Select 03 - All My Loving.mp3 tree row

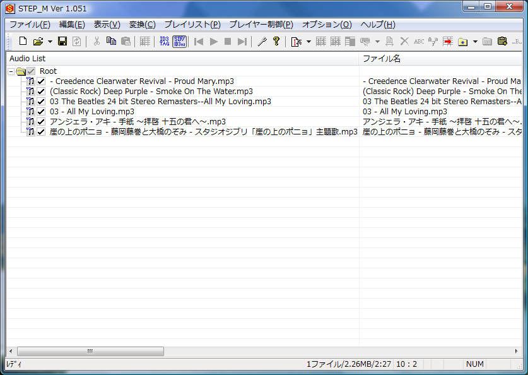(x=92, y=112)
